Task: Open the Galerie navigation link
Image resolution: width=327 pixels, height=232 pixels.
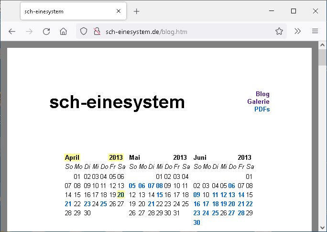Action: (258, 101)
